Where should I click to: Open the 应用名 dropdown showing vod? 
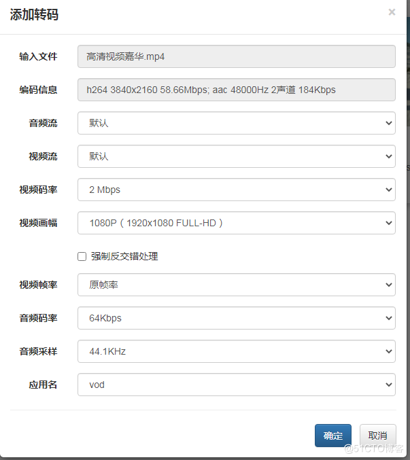point(237,385)
